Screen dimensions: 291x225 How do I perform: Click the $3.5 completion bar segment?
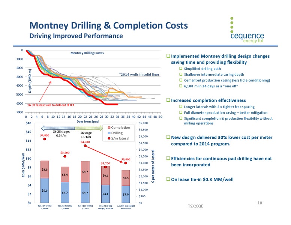pyautogui.click(x=126, y=178)
